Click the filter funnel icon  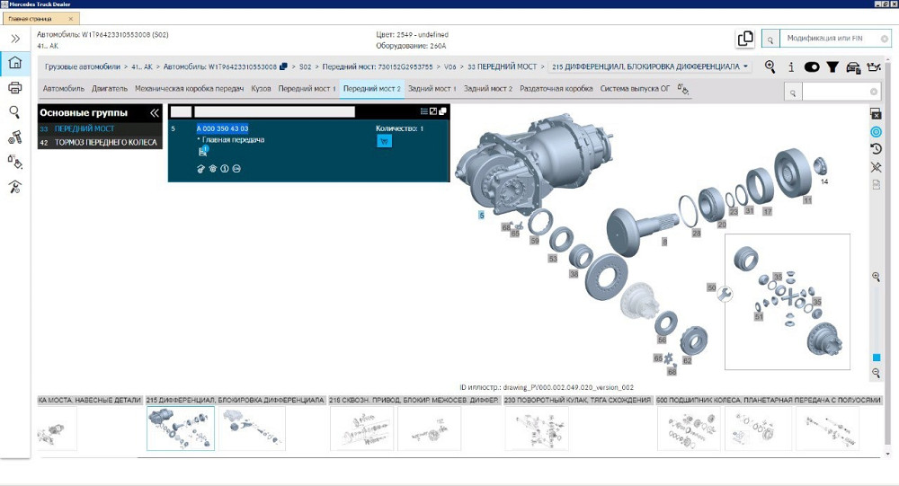click(832, 66)
